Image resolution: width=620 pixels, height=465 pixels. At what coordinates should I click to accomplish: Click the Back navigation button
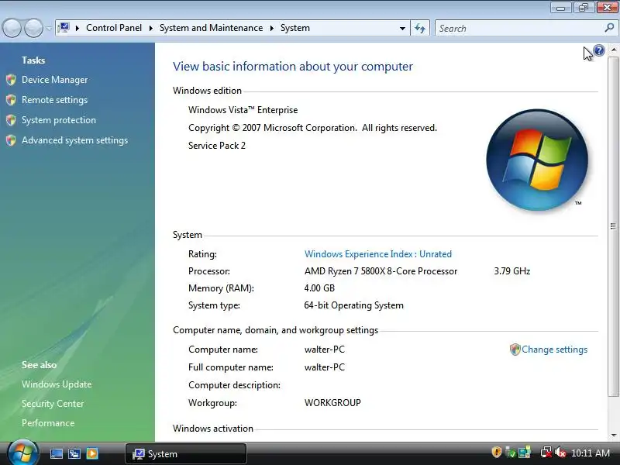point(12,28)
